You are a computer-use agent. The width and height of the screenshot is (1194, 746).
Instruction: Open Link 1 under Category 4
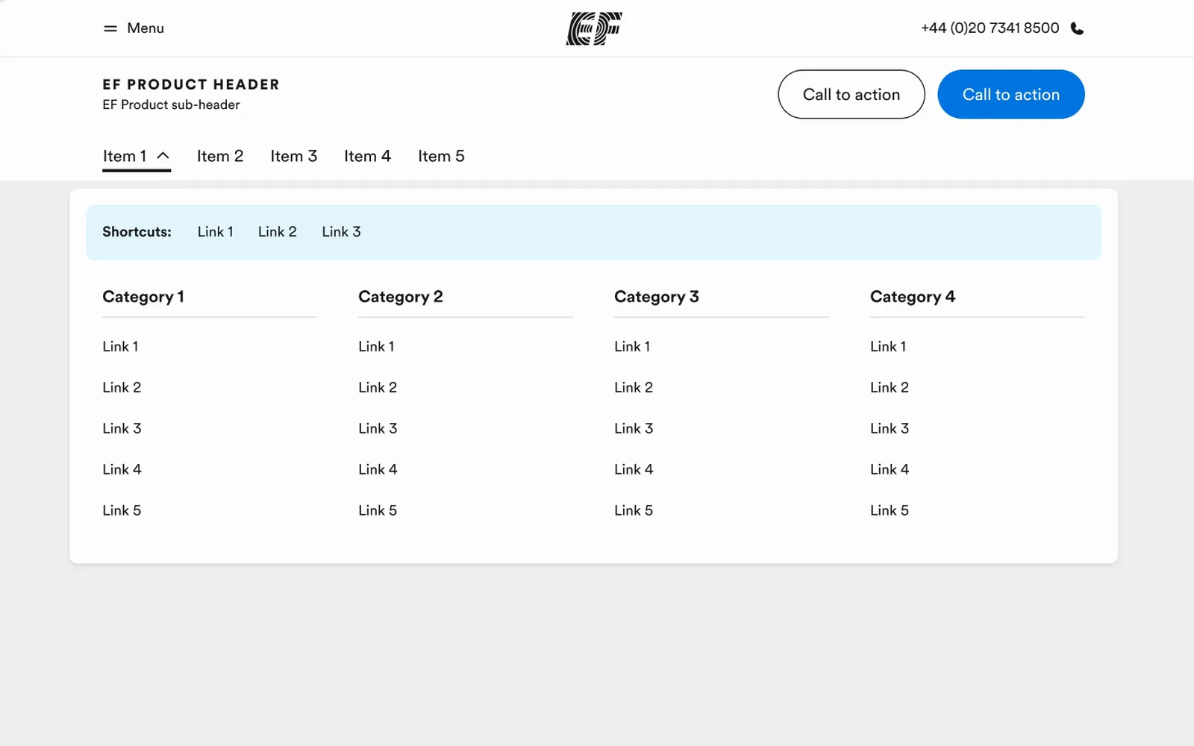[888, 346]
